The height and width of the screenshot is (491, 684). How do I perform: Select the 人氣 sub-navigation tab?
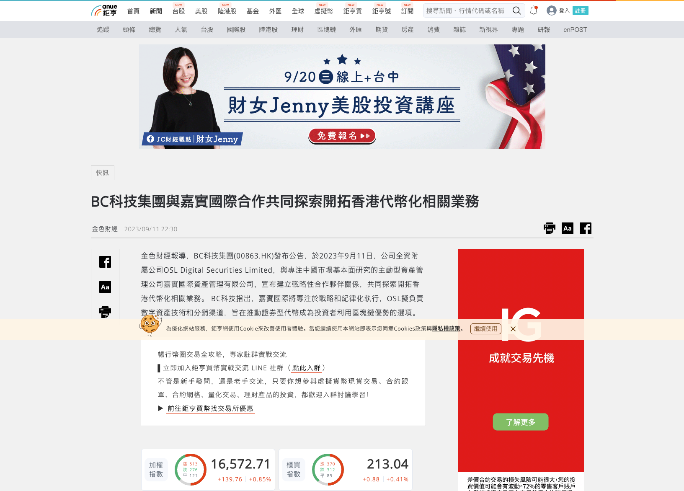pos(181,30)
